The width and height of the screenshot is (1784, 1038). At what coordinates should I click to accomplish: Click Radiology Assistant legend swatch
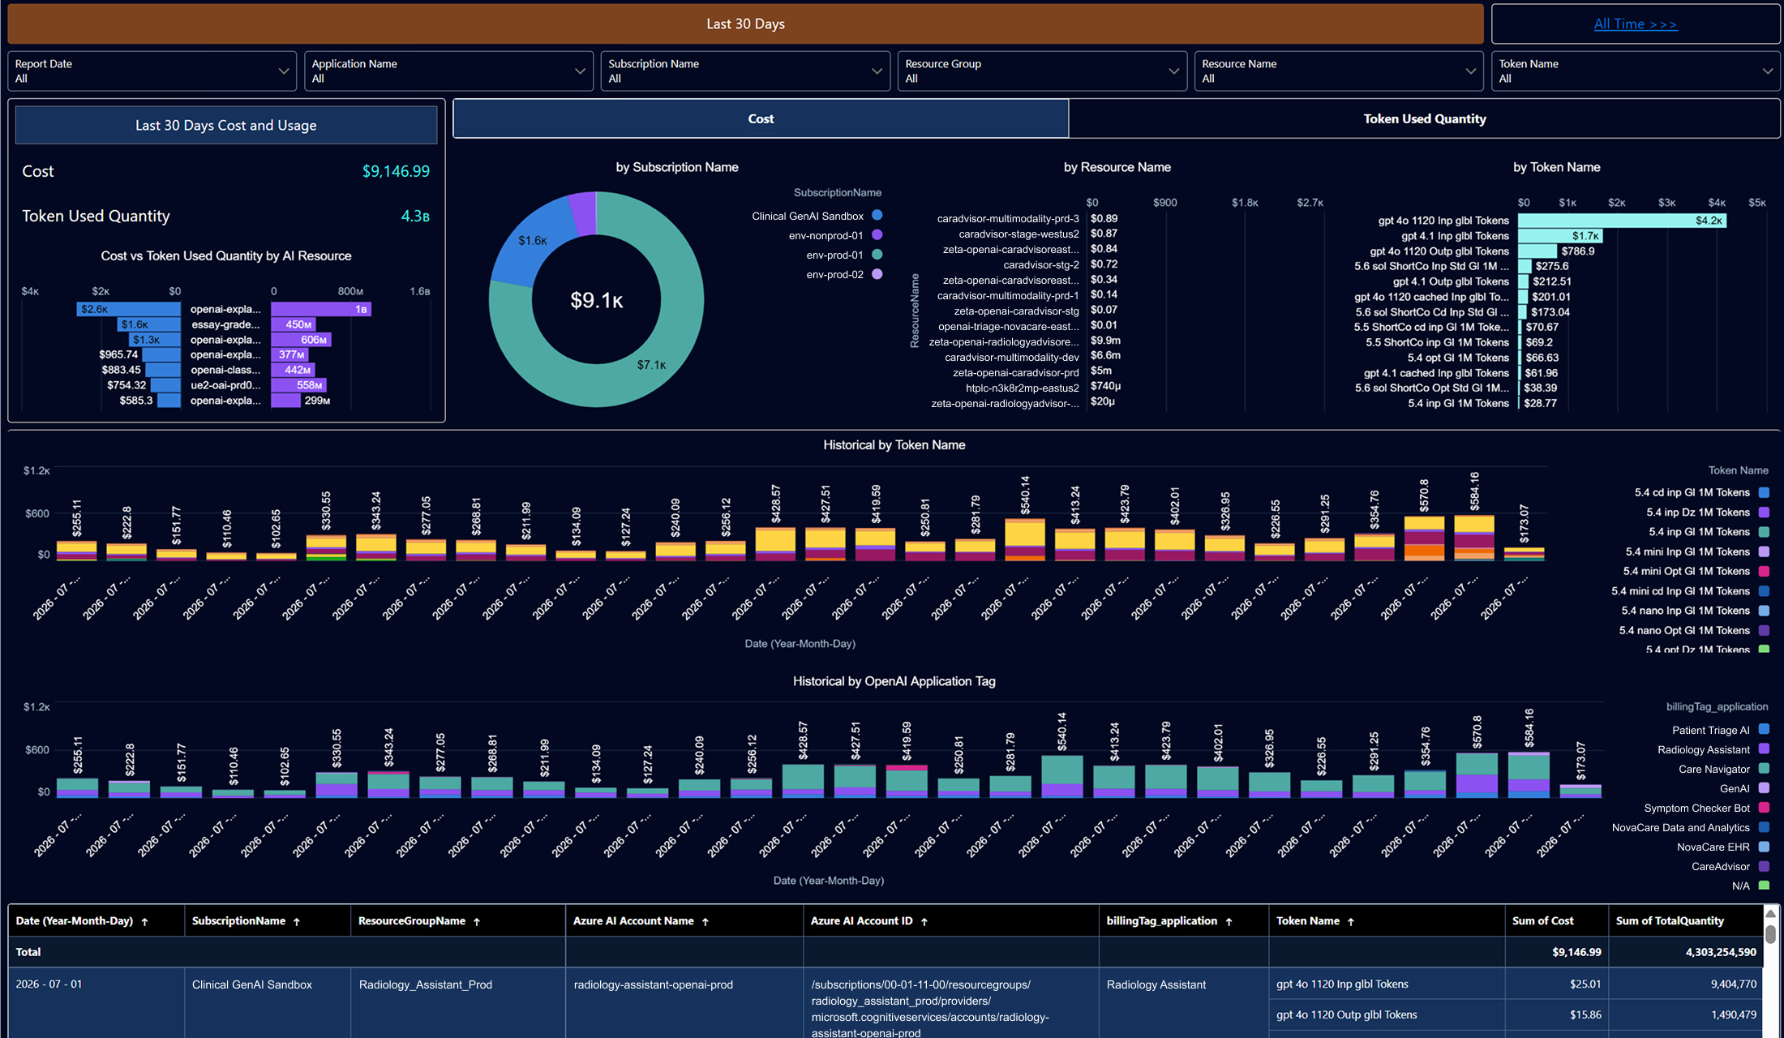(x=1763, y=749)
